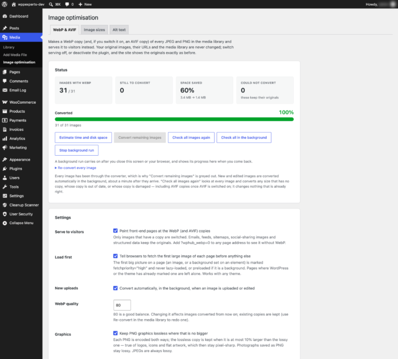
Task: Switch to the Alt text tab
Action: [x=119, y=30]
